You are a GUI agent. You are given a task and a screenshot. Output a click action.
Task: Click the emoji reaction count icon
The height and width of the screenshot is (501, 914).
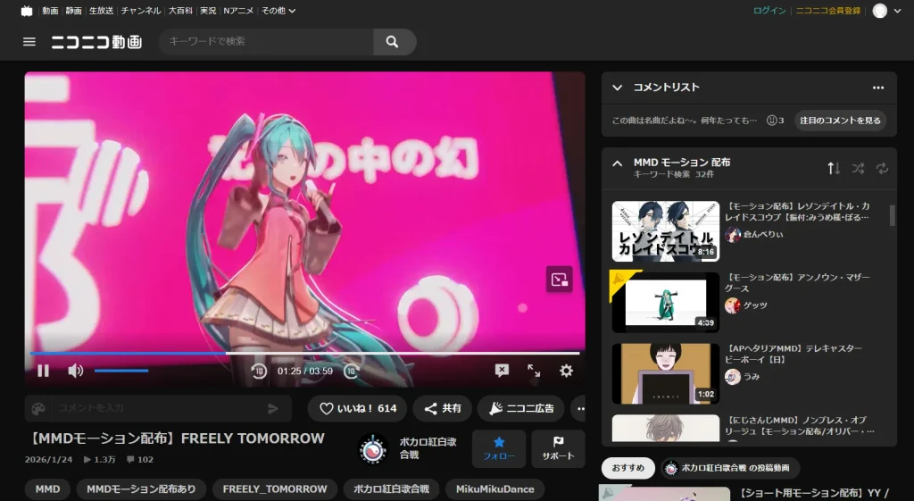pyautogui.click(x=772, y=121)
